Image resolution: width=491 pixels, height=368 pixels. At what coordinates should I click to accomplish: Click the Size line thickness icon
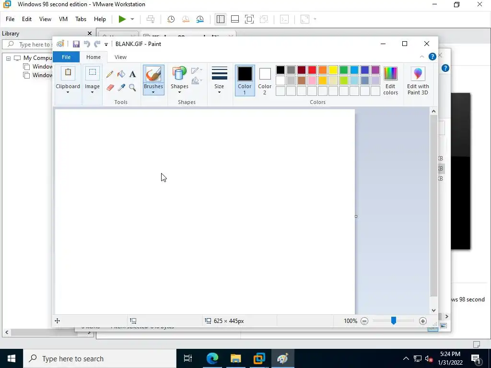(219, 73)
